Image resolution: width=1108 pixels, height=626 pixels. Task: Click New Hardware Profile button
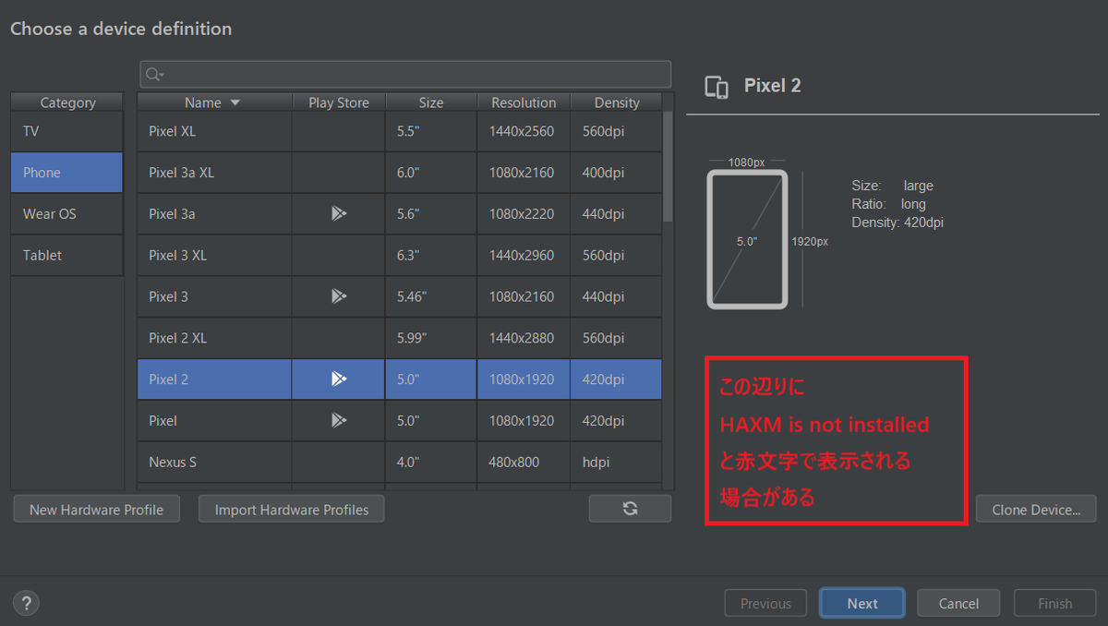(x=96, y=509)
